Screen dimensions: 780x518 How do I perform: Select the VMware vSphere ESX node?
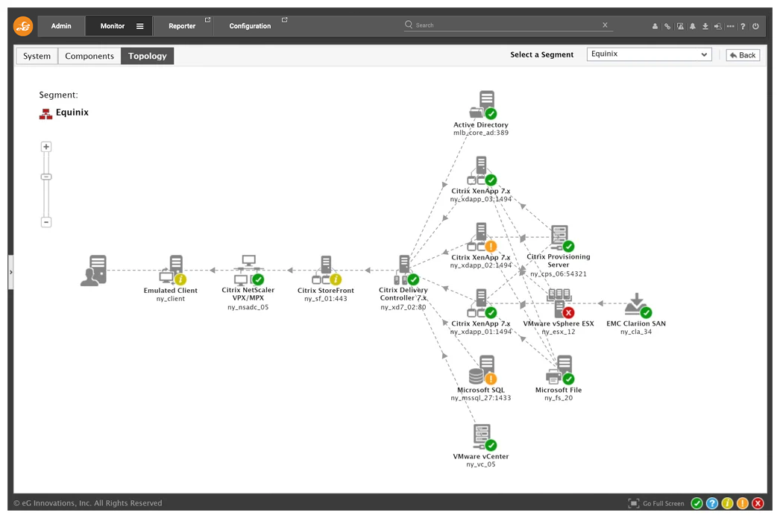(x=561, y=303)
